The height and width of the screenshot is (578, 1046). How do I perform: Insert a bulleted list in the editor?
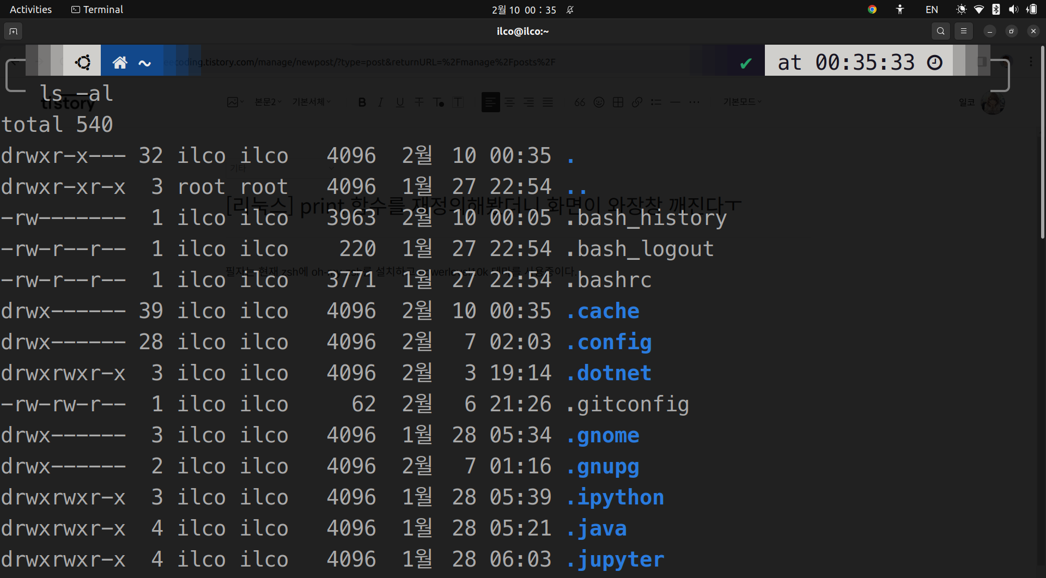pyautogui.click(x=656, y=102)
